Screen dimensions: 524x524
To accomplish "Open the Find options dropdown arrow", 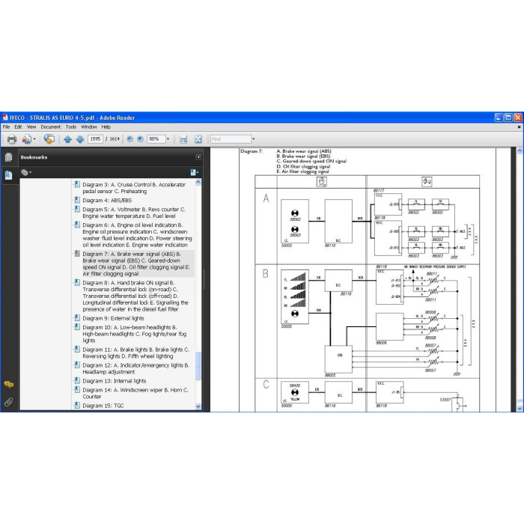I will click(x=253, y=139).
